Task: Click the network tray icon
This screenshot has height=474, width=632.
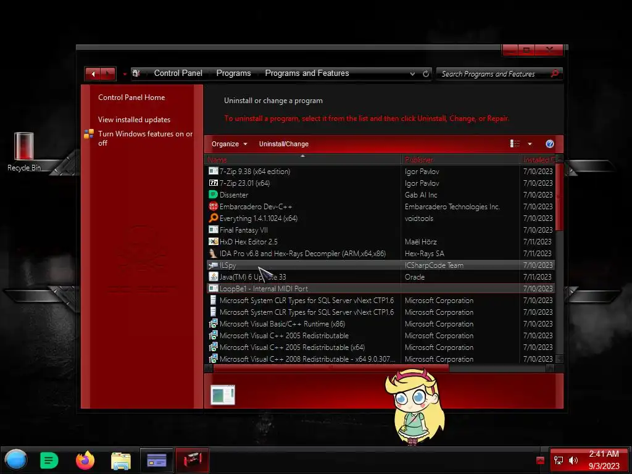Action: [559, 460]
